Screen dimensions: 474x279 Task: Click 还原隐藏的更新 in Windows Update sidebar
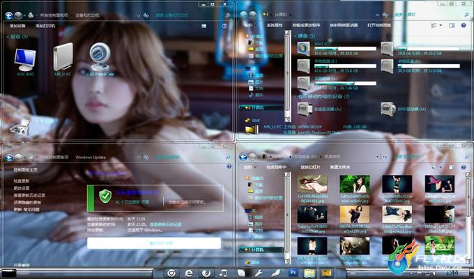click(27, 202)
